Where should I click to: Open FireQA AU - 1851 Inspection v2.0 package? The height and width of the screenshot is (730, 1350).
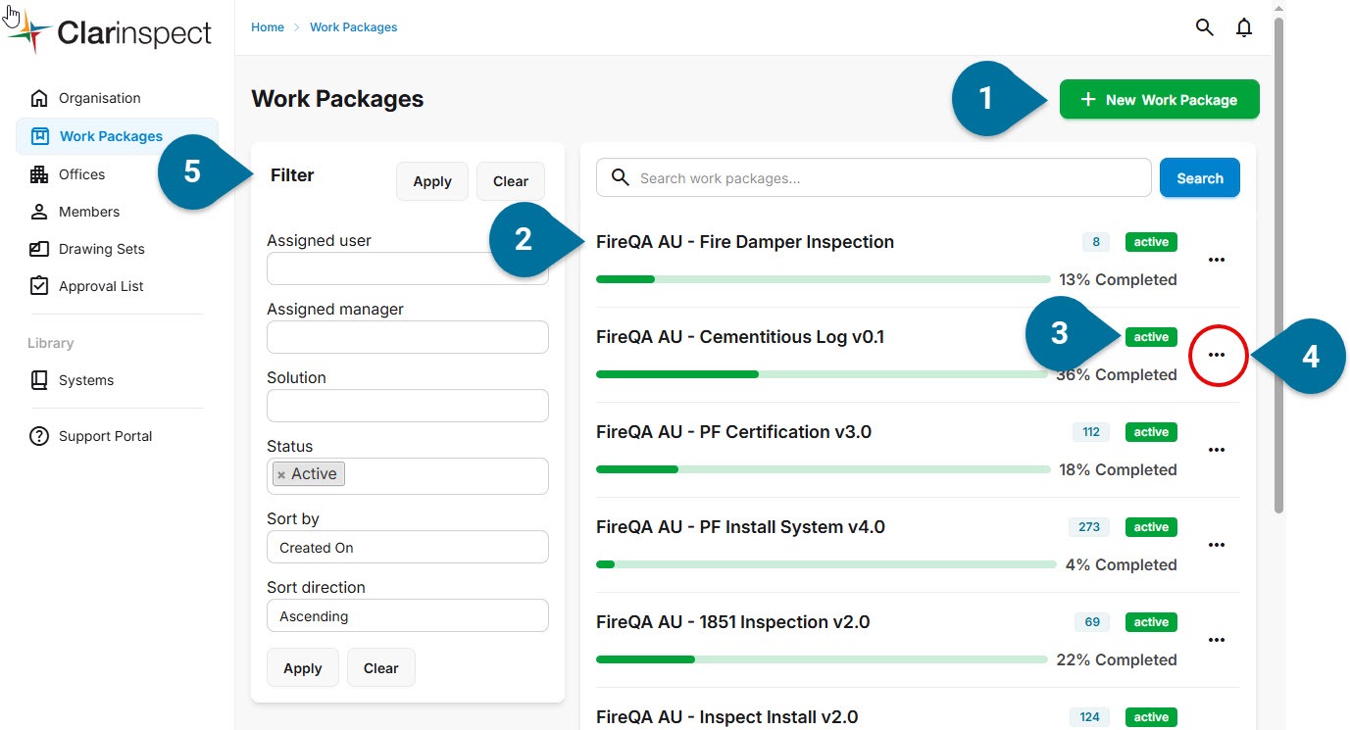click(733, 622)
